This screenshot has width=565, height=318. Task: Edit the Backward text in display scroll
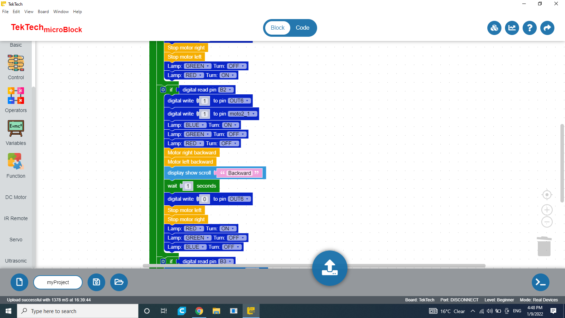(240, 173)
